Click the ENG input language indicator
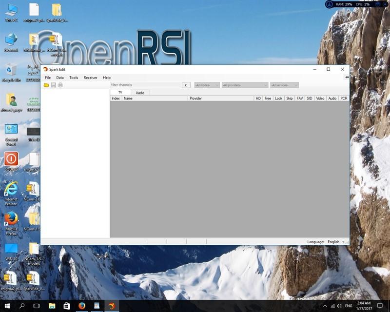 tap(349, 306)
